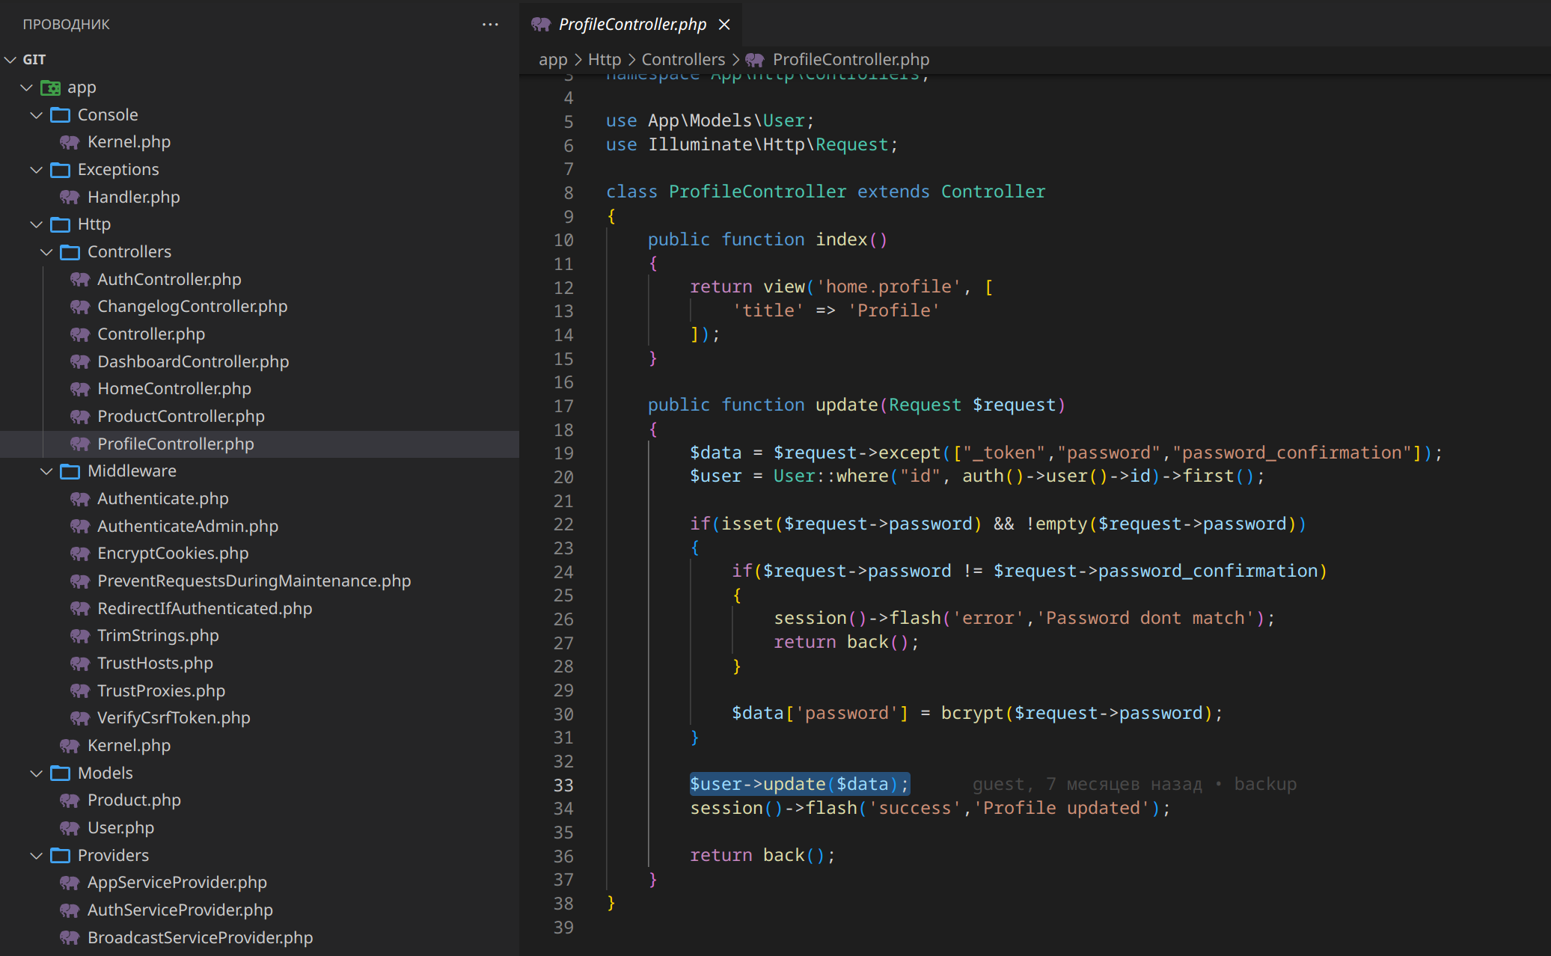
Task: Click the 'Profile updated' string on line 34
Action: pyautogui.click(x=1061, y=809)
